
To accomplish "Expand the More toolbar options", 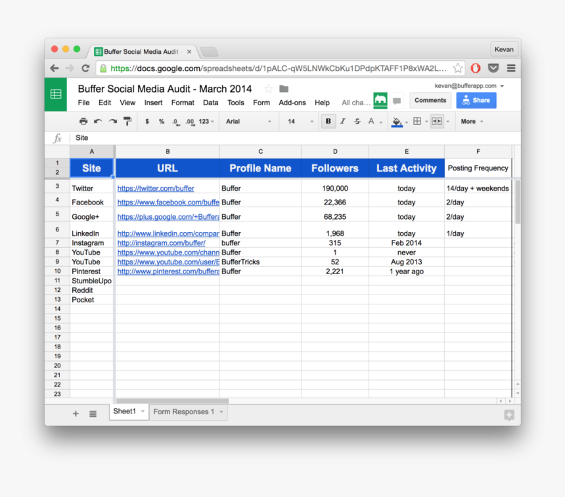I will click(x=472, y=122).
